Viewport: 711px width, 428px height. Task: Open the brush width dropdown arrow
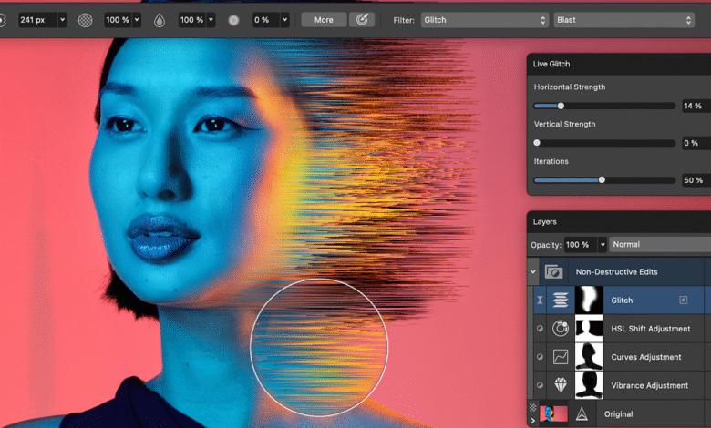pos(63,20)
